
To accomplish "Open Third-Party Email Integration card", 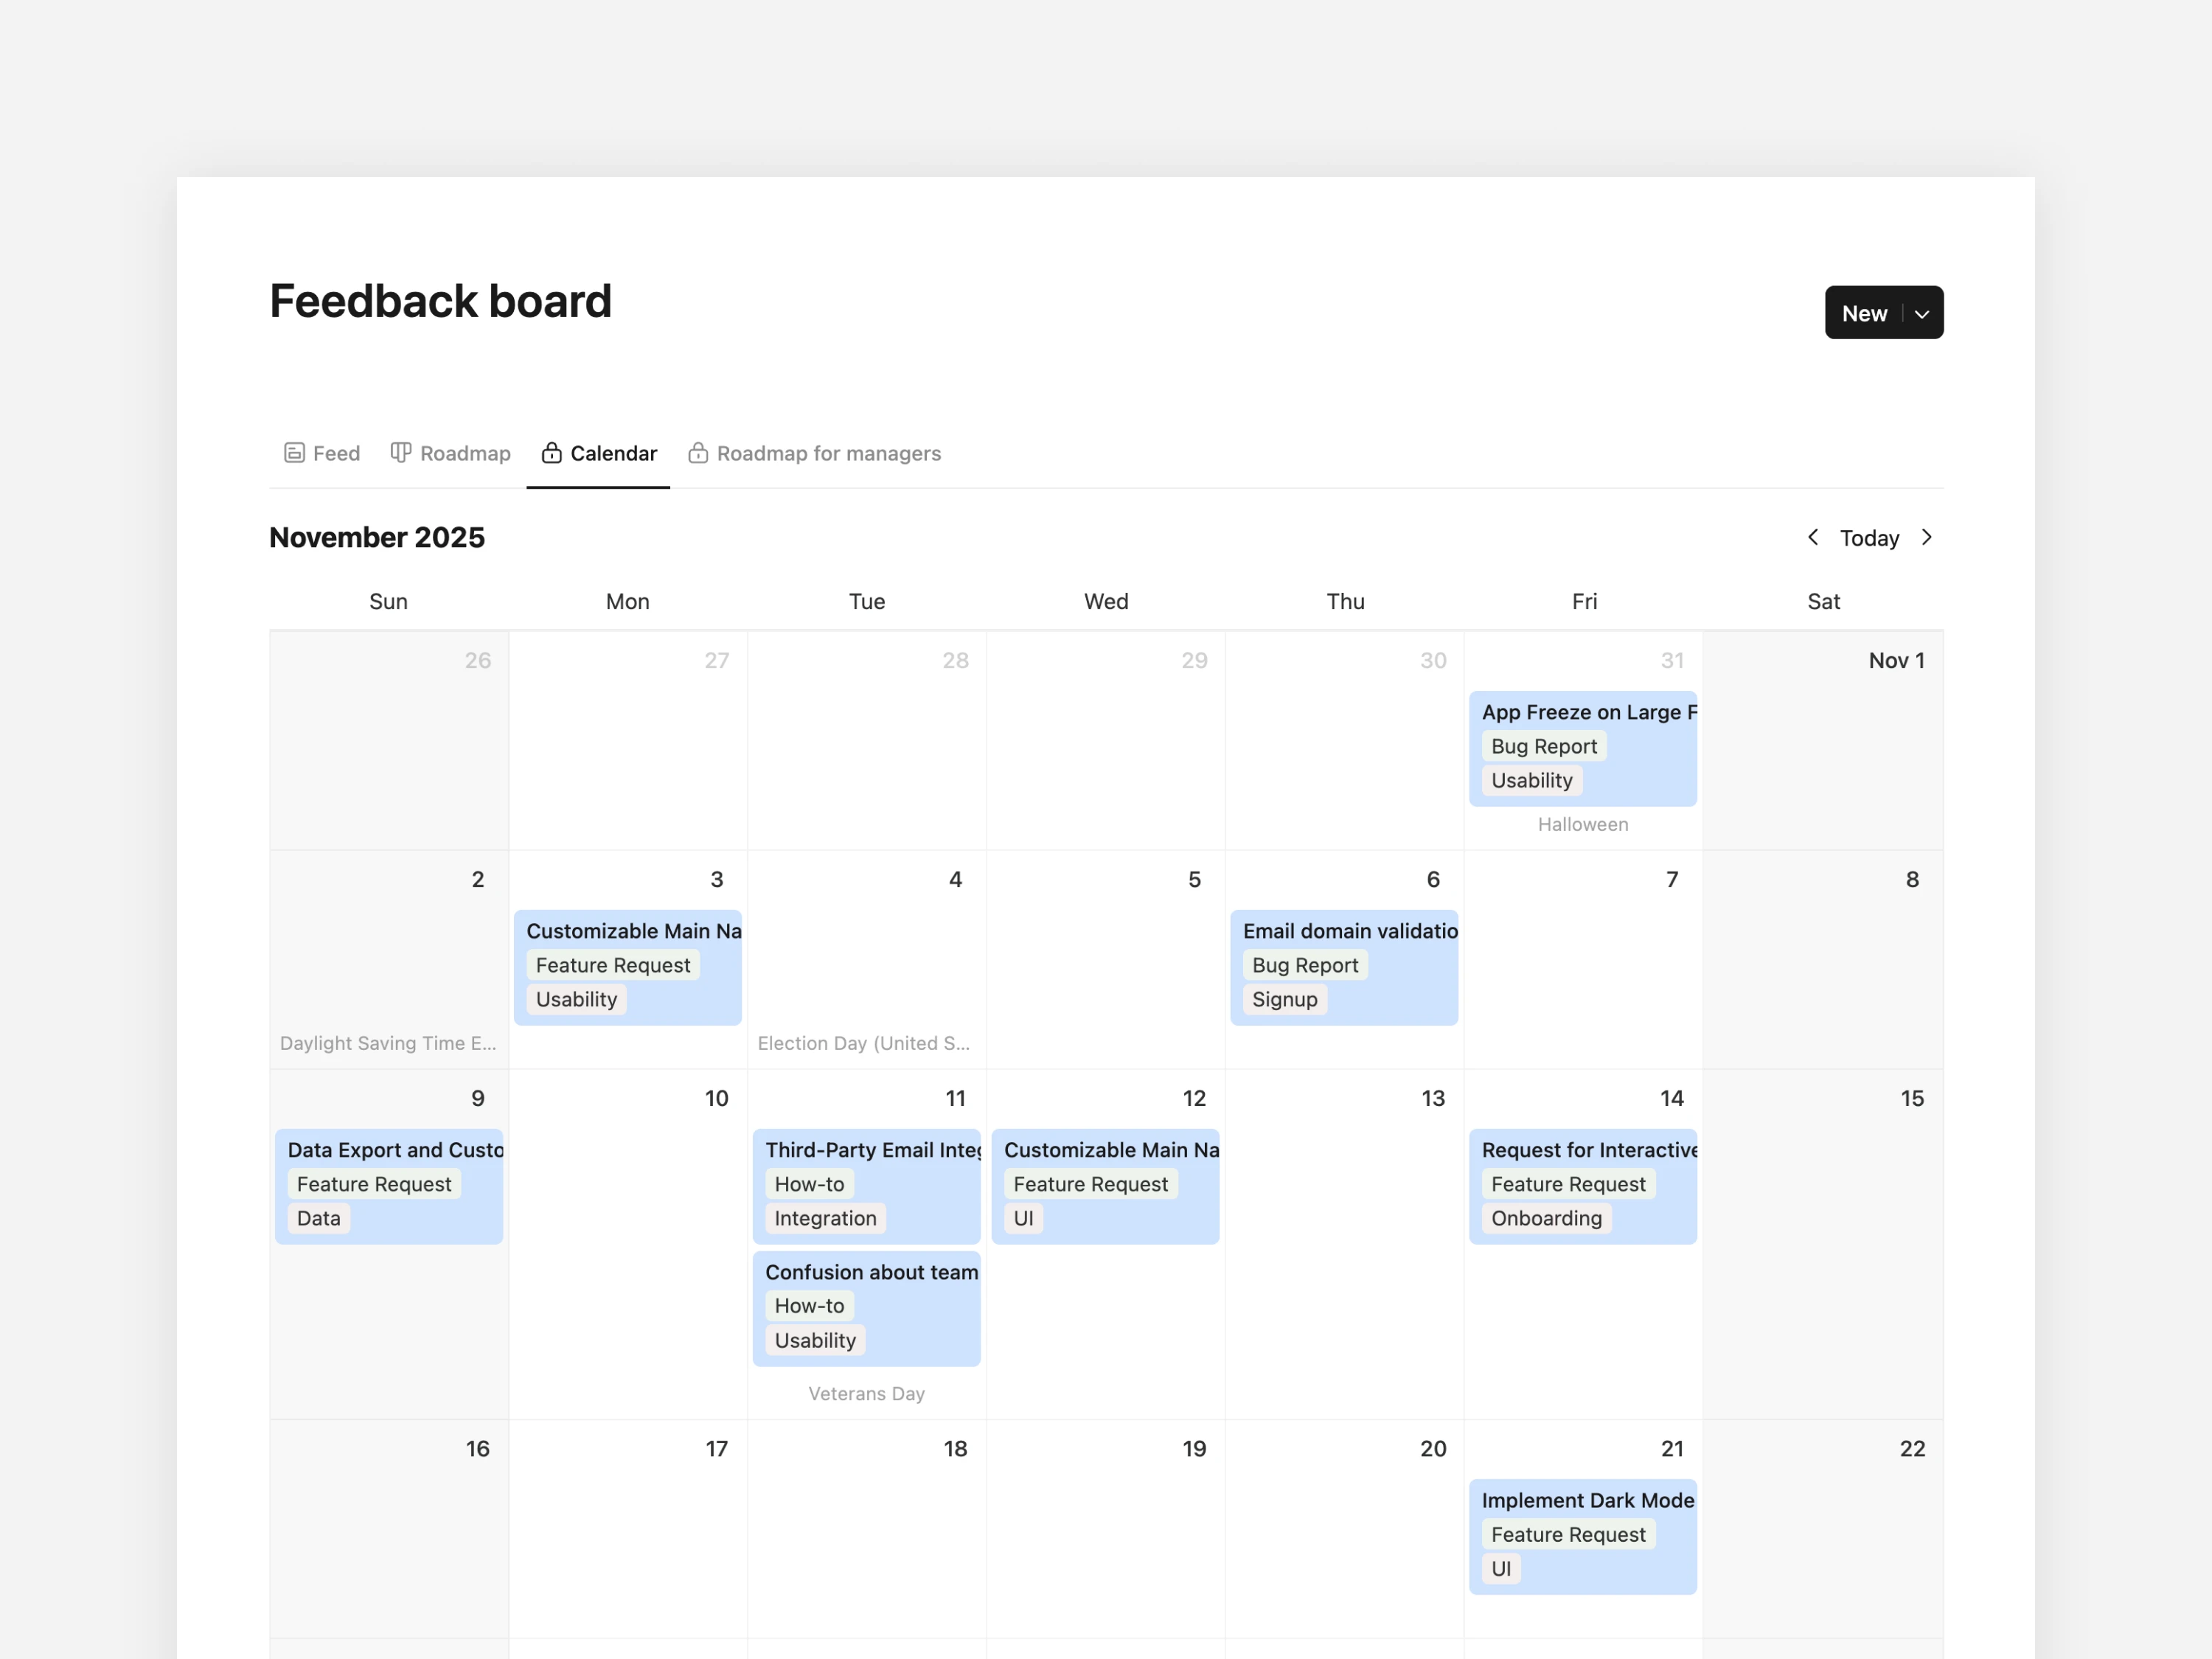I will click(871, 1150).
